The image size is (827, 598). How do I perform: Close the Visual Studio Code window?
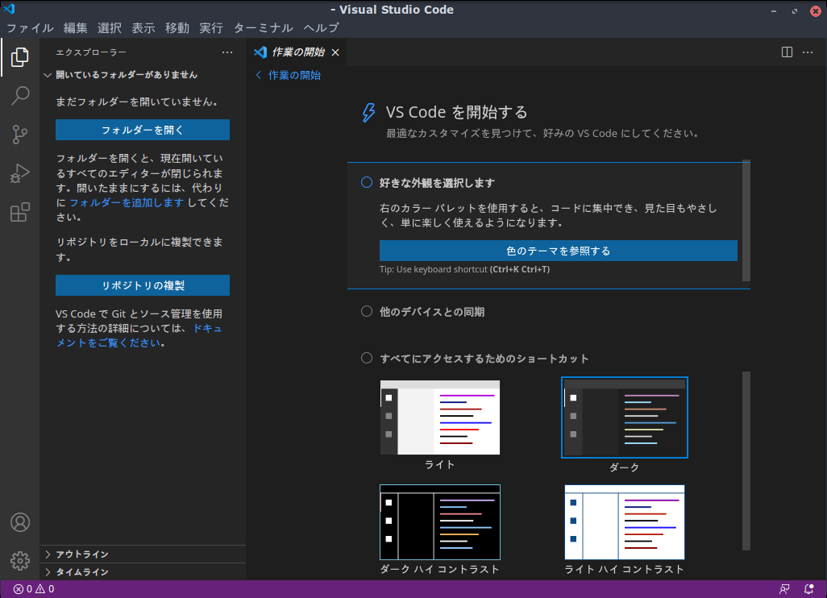pyautogui.click(x=816, y=10)
